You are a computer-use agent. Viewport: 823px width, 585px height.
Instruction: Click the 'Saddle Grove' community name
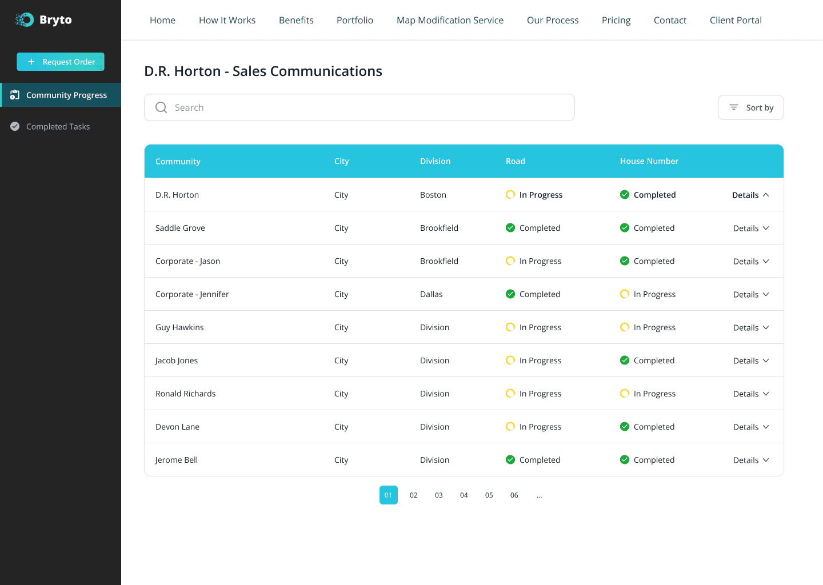tap(180, 228)
